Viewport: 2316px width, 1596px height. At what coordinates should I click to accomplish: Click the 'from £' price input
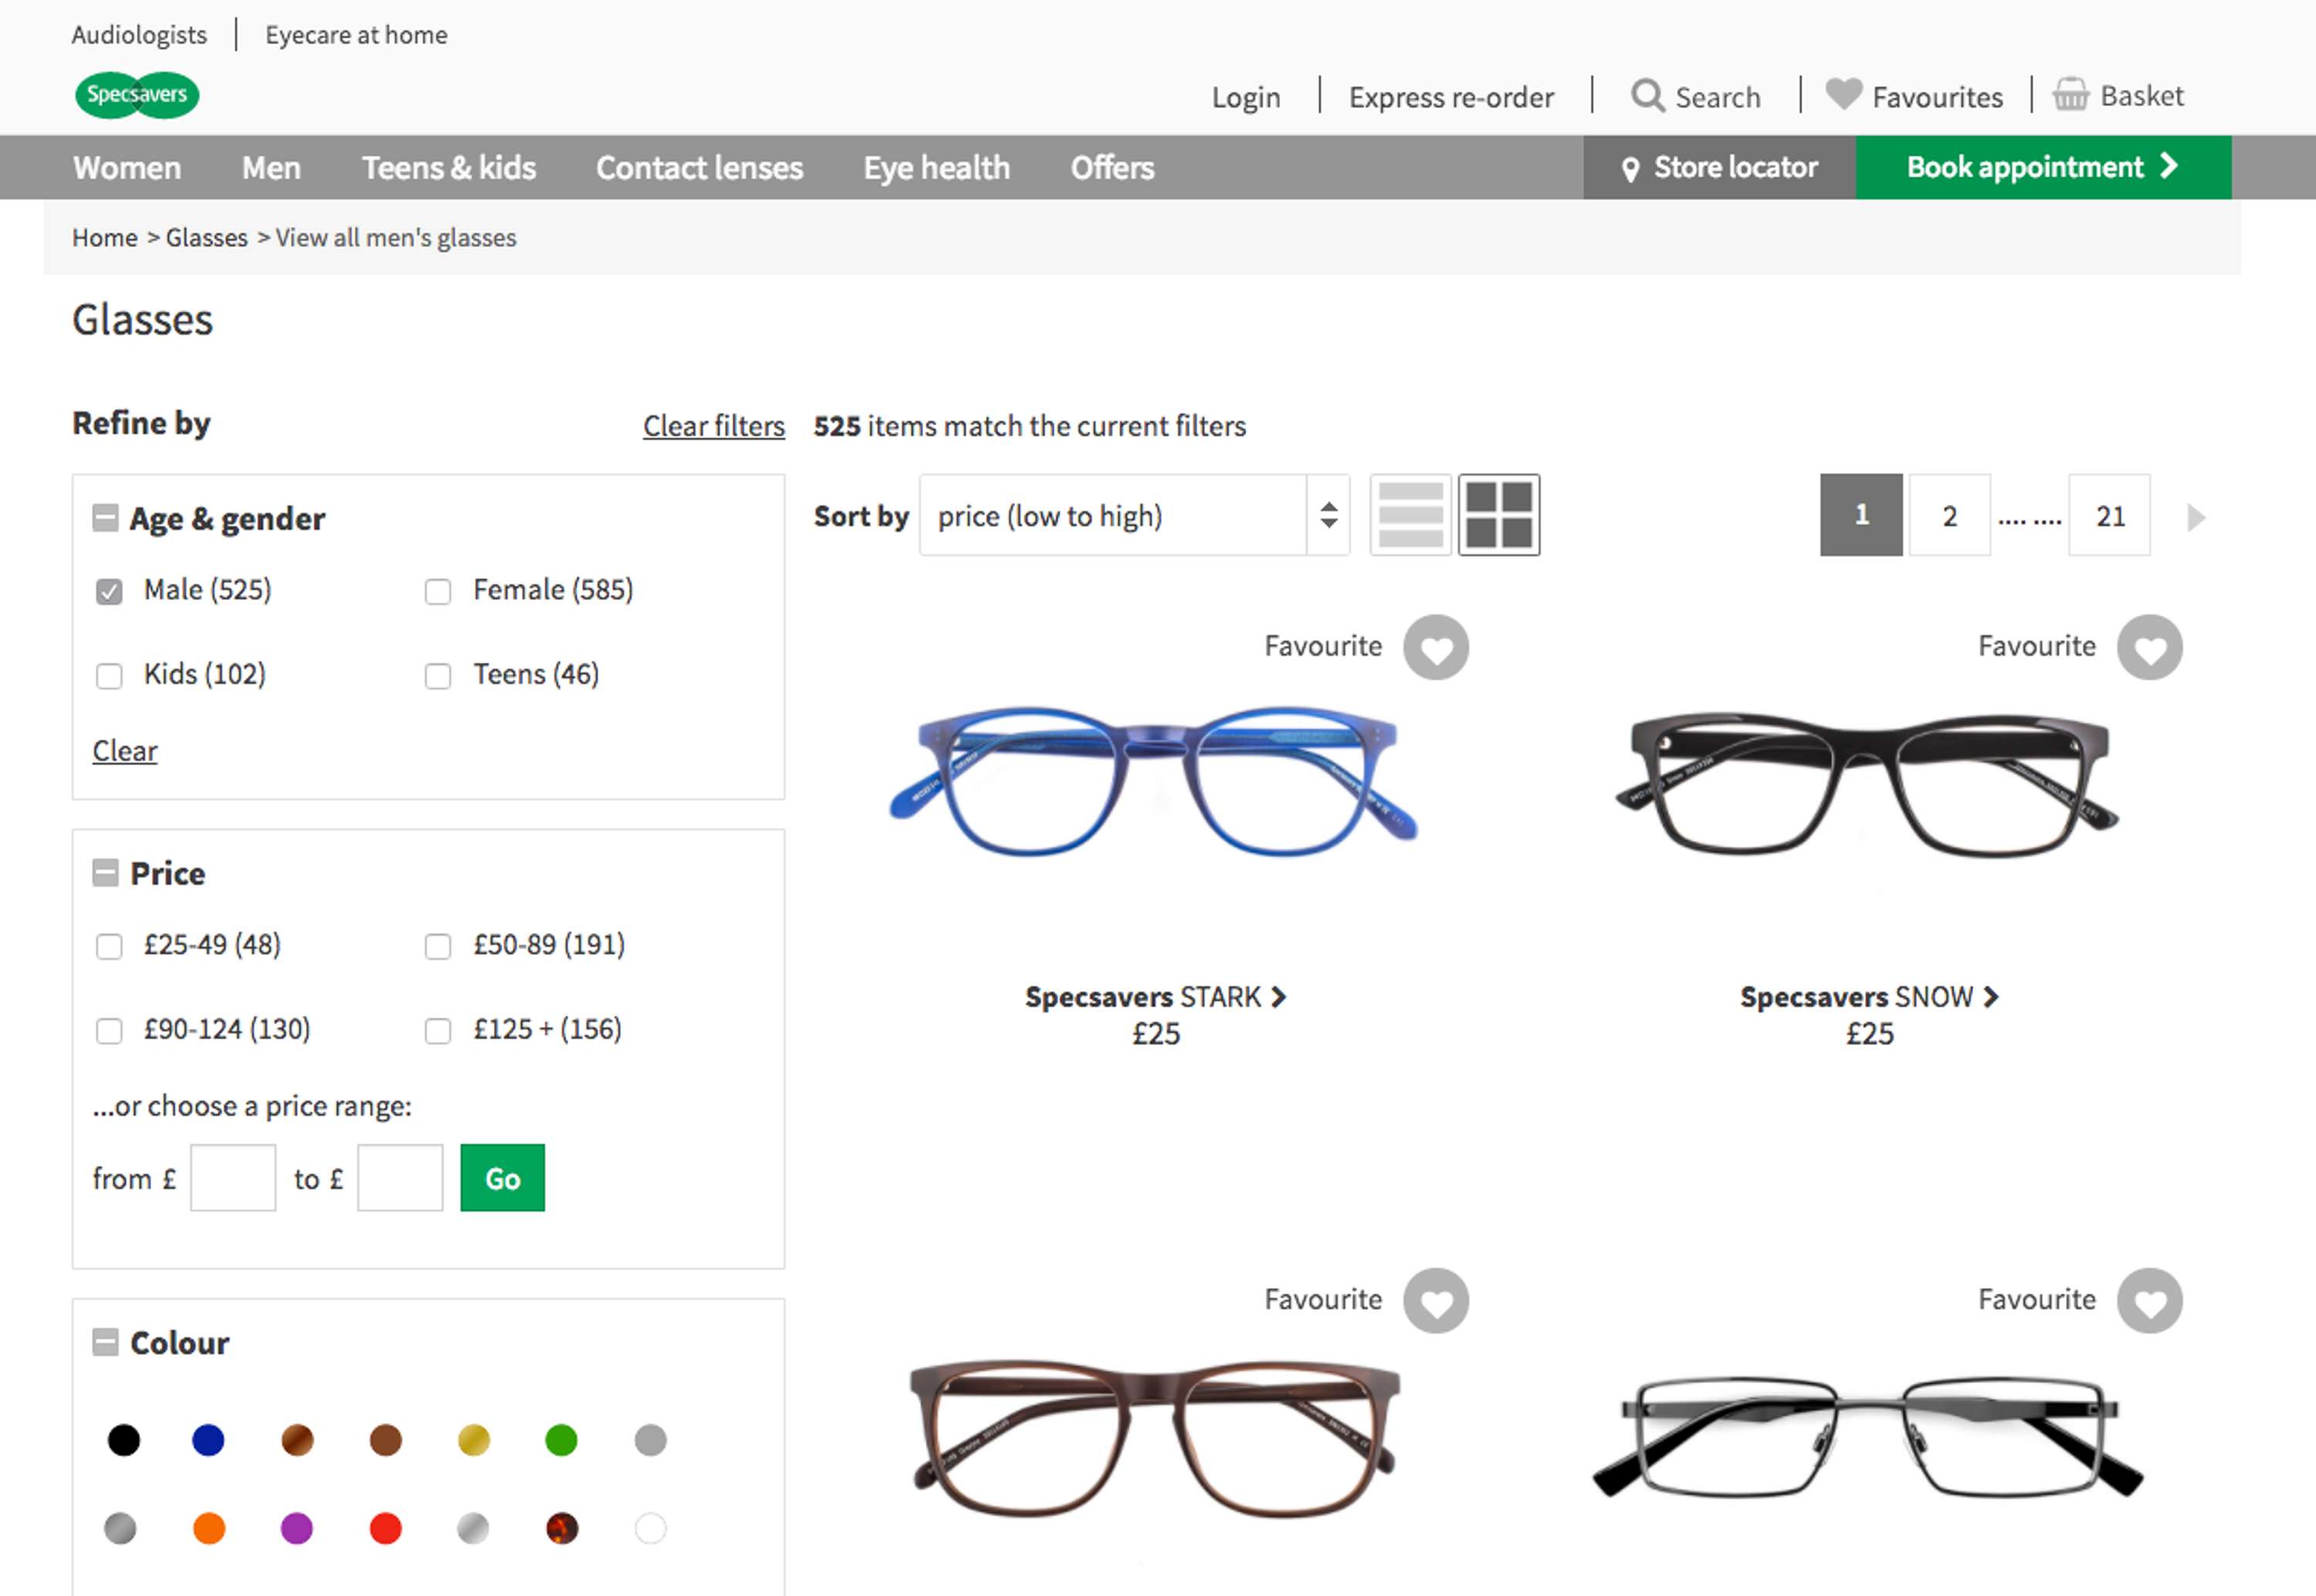click(x=233, y=1178)
